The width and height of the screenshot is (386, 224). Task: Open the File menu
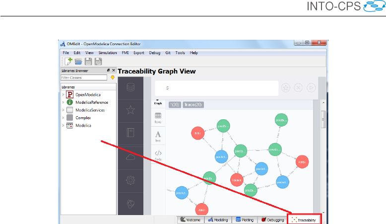tap(65, 53)
